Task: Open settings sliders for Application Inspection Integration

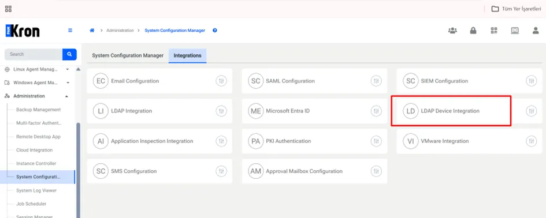Action: [x=221, y=141]
